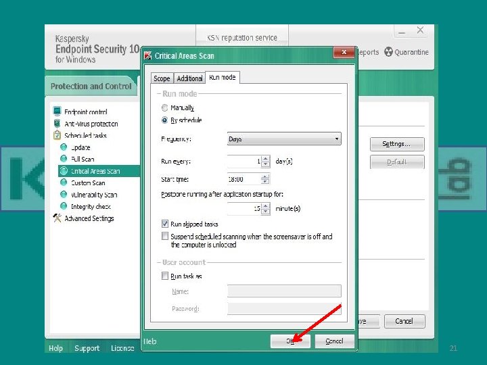Viewport: 487px width, 365px height.
Task: Click the Advanced Settings tools icon
Action: 57,218
